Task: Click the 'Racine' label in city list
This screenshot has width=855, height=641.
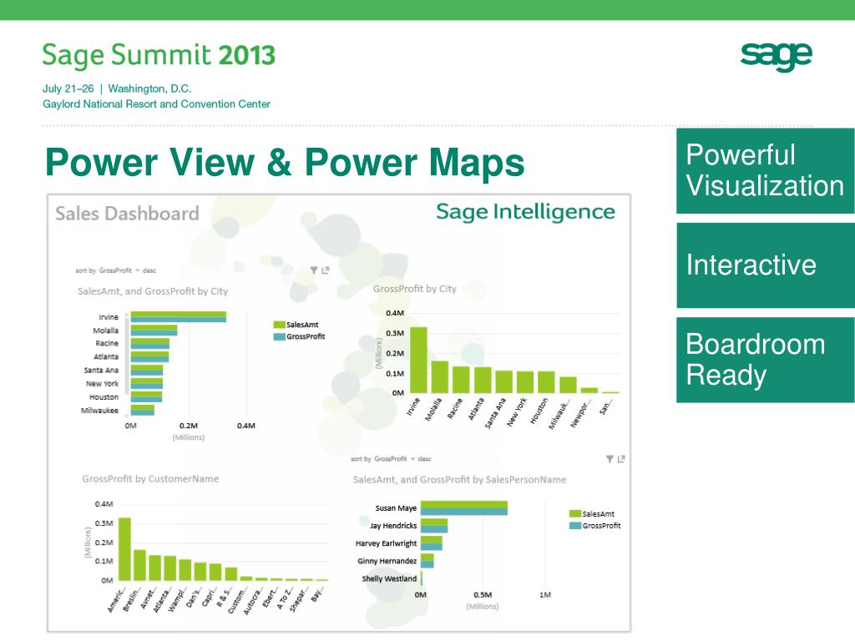Action: click(x=107, y=343)
